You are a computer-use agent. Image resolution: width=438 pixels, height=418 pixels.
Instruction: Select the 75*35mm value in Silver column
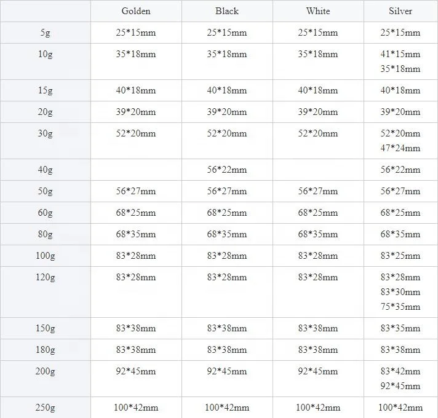click(400, 307)
